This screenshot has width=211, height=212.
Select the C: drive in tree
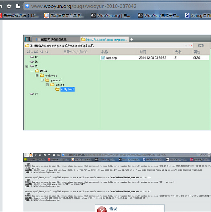34,57
